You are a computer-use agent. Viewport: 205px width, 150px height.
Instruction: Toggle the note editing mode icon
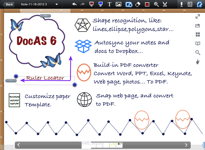199,4
